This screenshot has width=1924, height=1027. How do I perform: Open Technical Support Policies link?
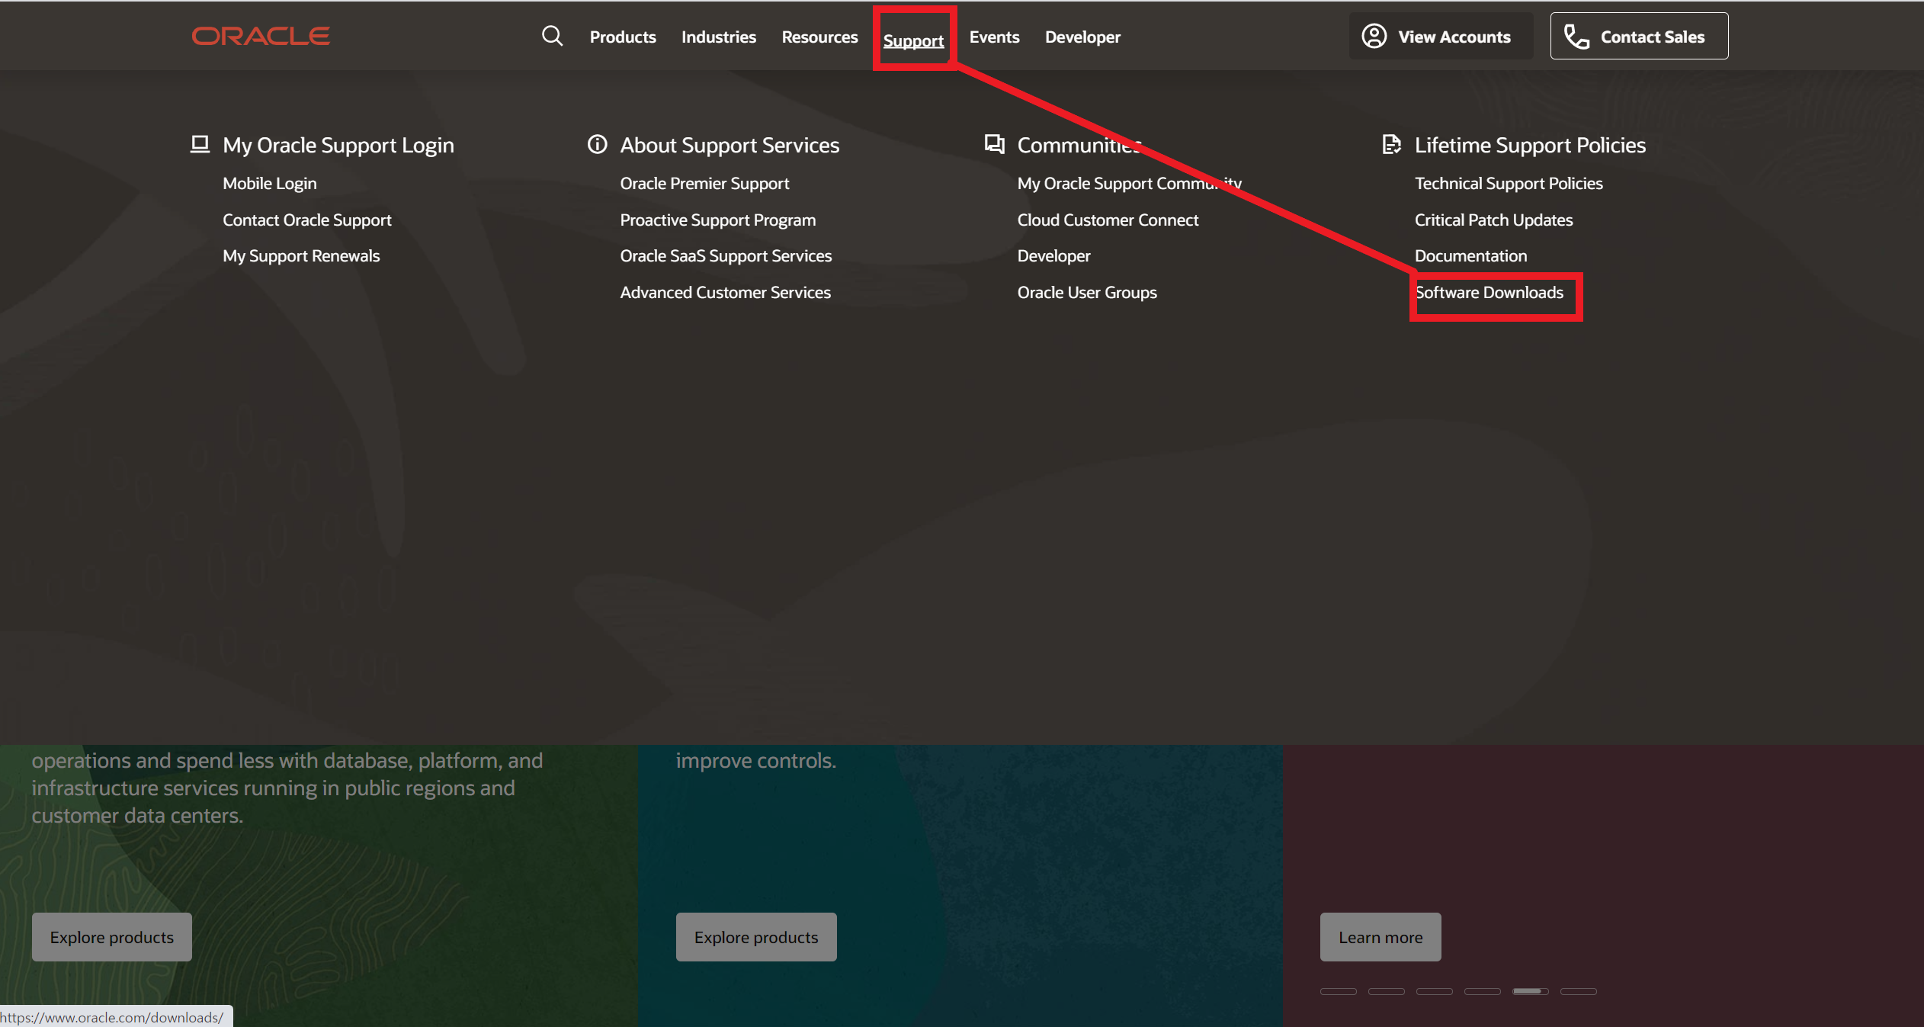click(x=1509, y=183)
